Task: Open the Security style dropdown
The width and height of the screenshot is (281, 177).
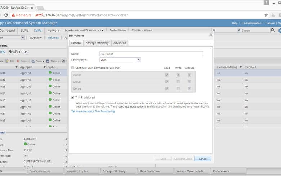Action: pyautogui.click(x=139, y=60)
